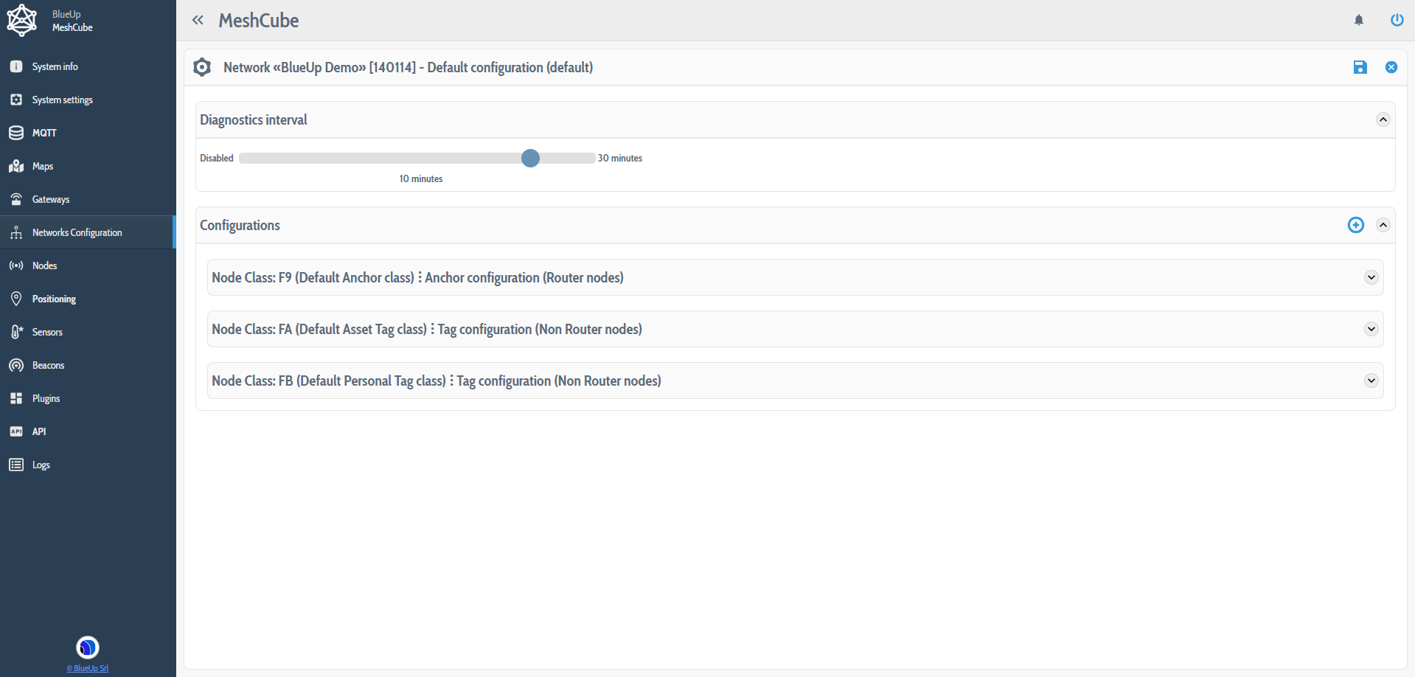Navigate to Gateways
The width and height of the screenshot is (1415, 677).
[x=51, y=199]
